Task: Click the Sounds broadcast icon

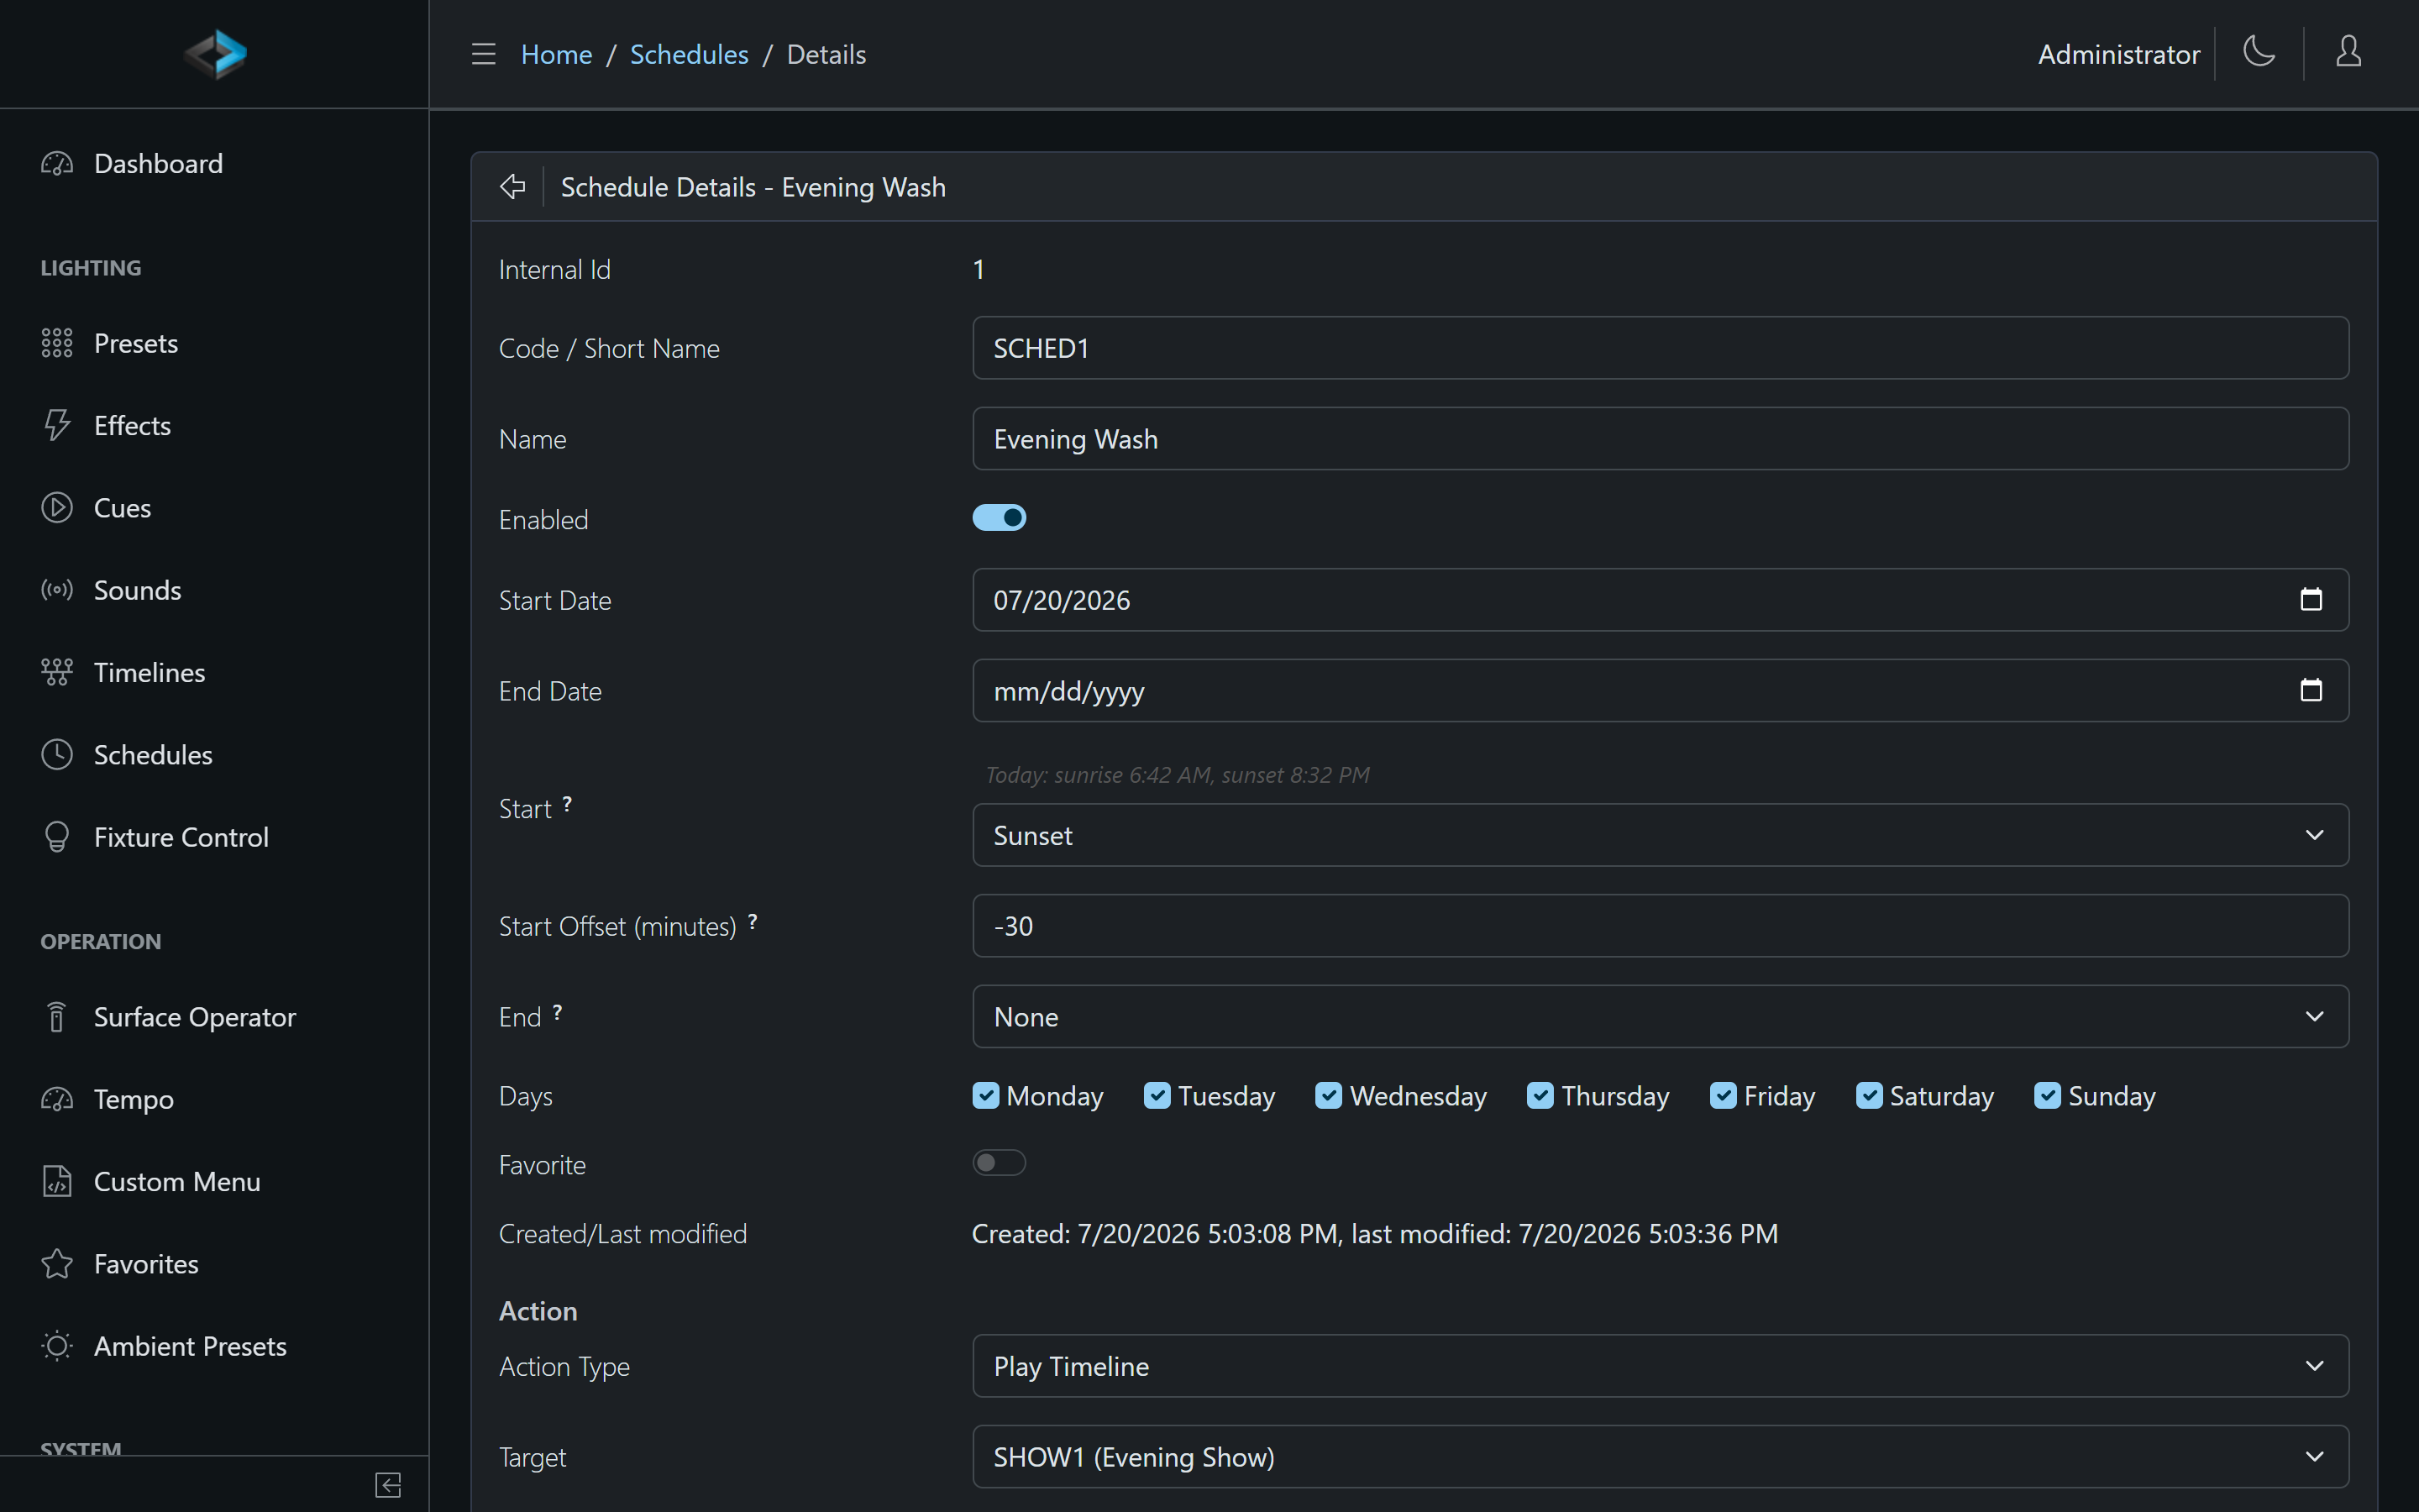Action: click(57, 590)
